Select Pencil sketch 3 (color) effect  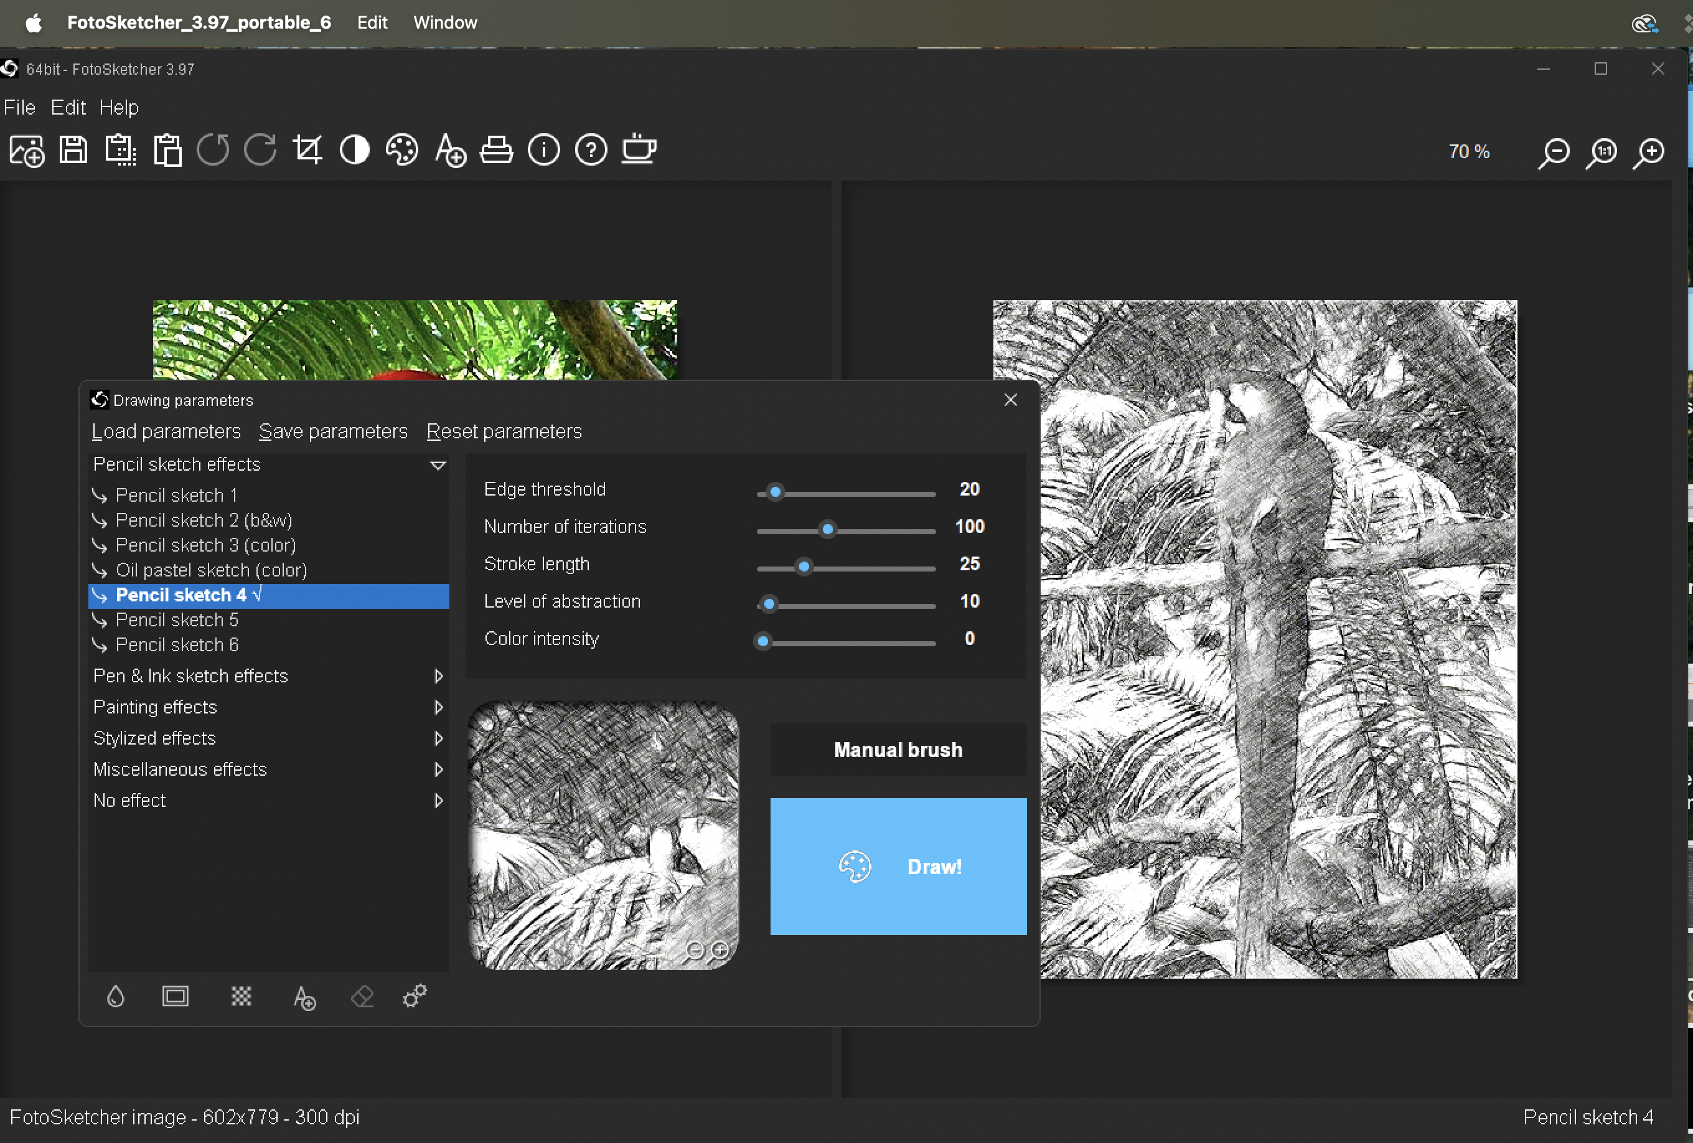tap(269, 545)
